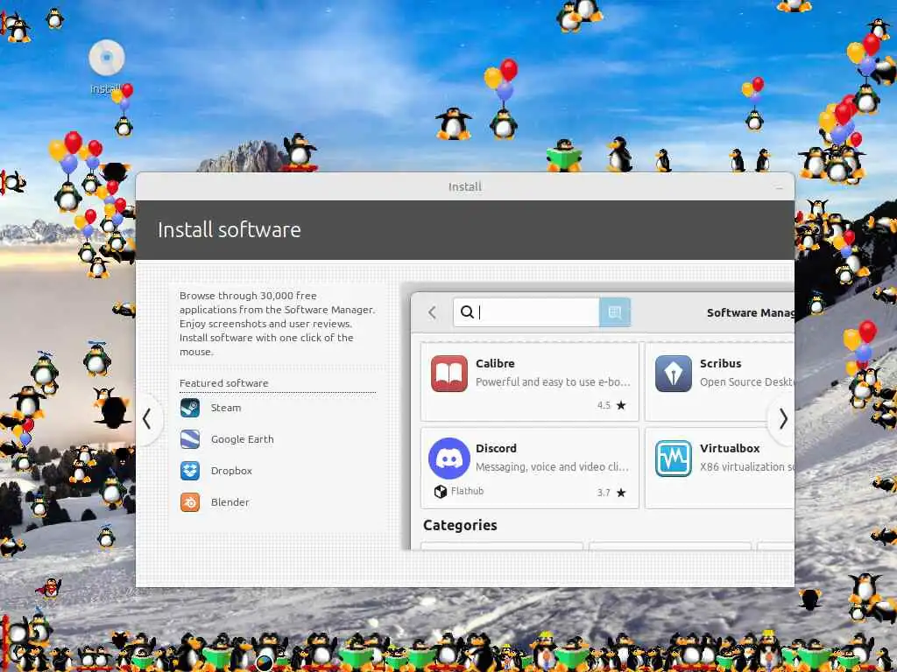The image size is (897, 672).
Task: Click 'X86 virtualization' description under Virtualbox
Action: pos(746,467)
